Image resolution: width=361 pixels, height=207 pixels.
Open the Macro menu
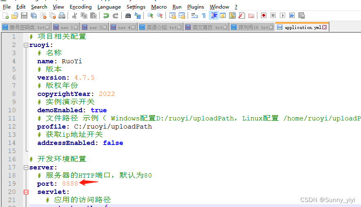(x=159, y=7)
